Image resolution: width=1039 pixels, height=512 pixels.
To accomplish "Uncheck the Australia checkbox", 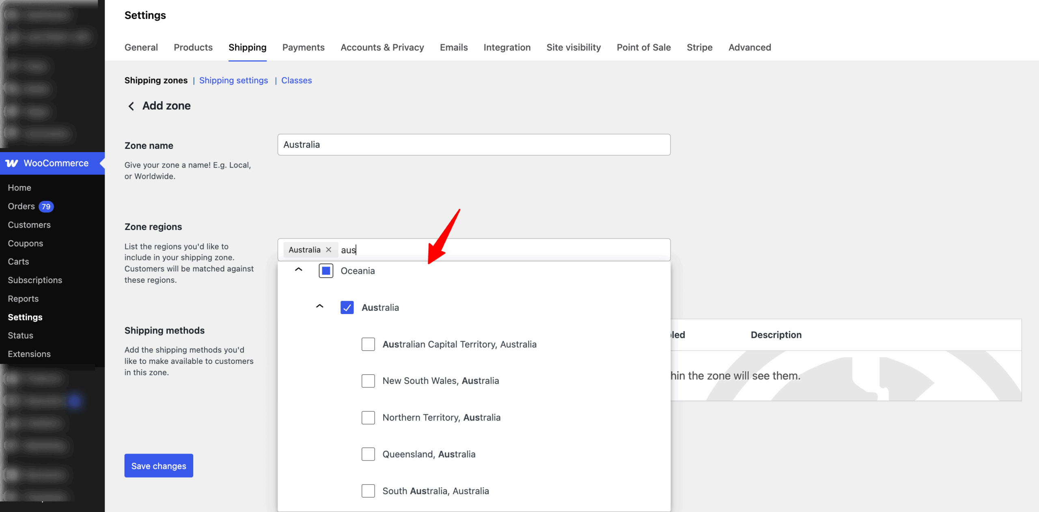I will 347,308.
